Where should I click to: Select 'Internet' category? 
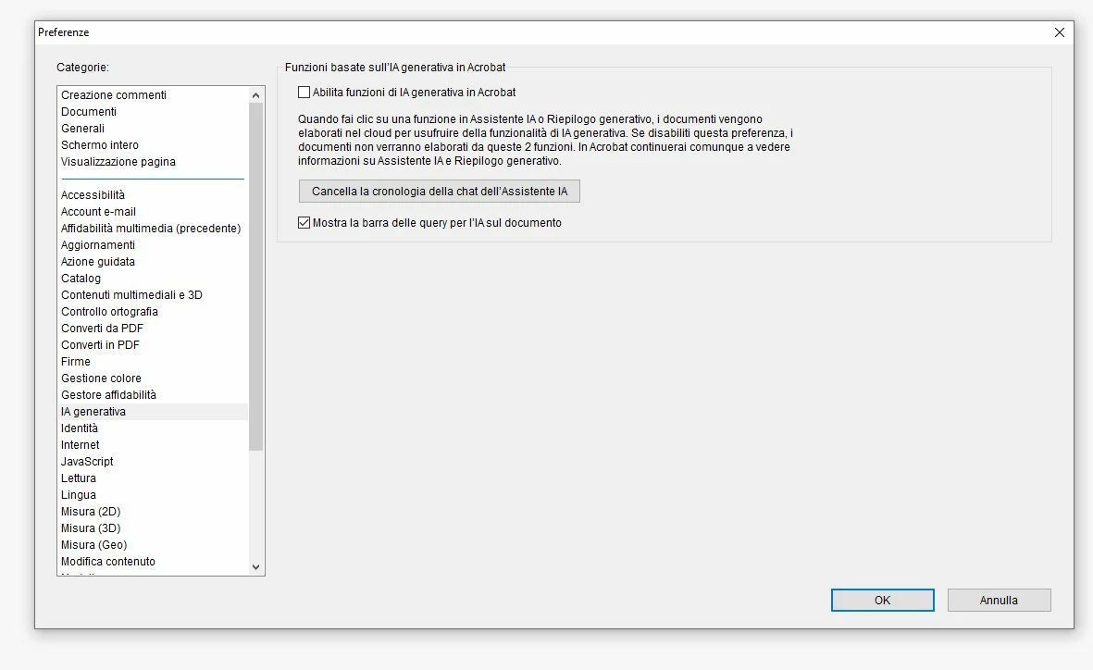pos(81,445)
